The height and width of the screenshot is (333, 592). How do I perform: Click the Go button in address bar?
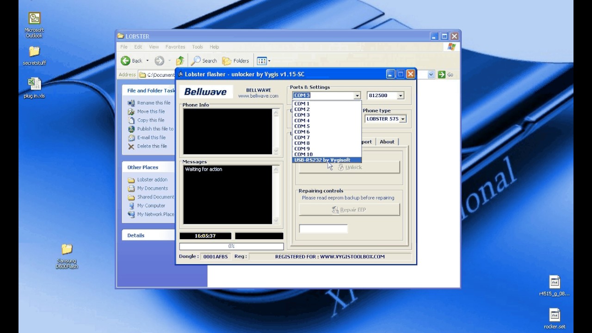click(446, 74)
